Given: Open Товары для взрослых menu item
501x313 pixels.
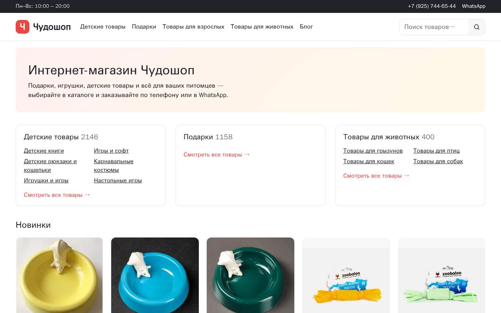Looking at the screenshot, I should pyautogui.click(x=193, y=27).
